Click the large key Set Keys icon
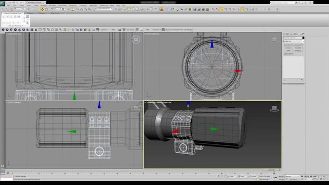This screenshot has height=185, width=329. pyautogui.click(x=275, y=177)
